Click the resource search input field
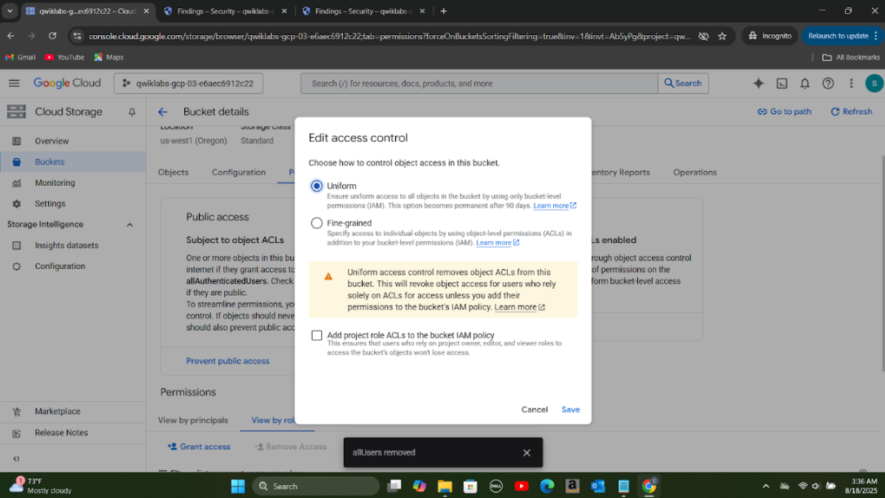Screen dimensions: 885x498 click(479, 83)
